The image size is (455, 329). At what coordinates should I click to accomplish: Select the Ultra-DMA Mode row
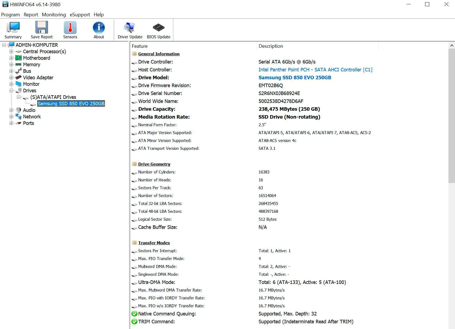click(289, 282)
